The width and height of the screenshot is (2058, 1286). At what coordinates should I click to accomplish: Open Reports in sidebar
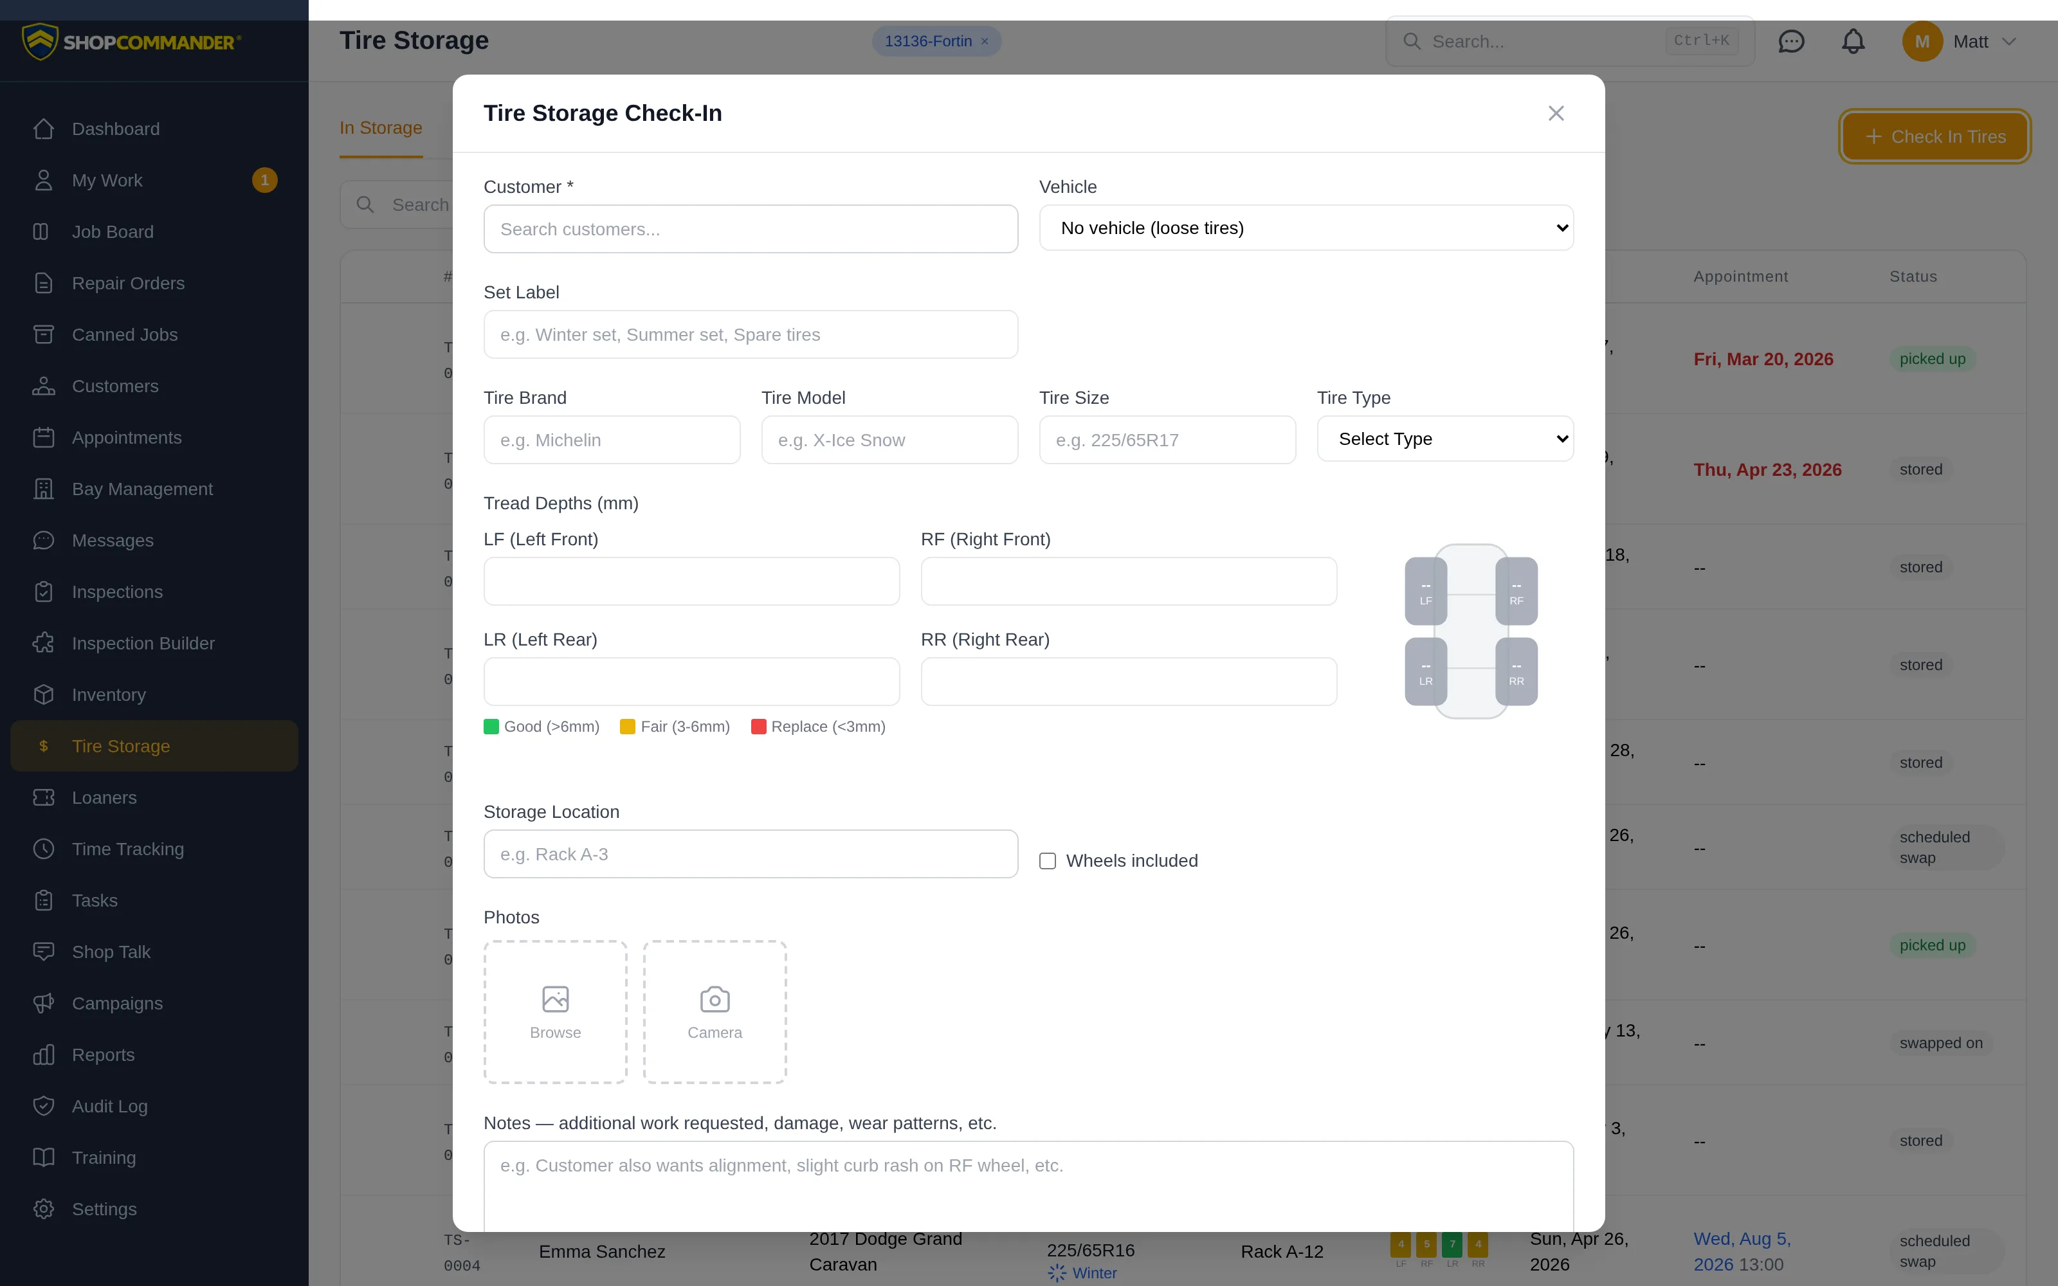(x=154, y=1055)
